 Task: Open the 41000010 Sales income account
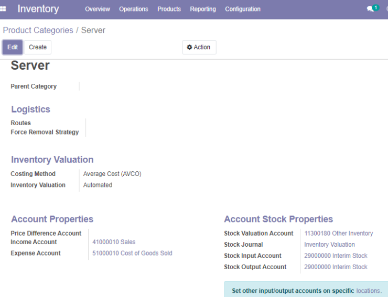click(114, 242)
